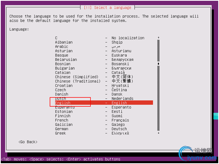Select Galician language option
The image size is (219, 164).
click(104, 124)
